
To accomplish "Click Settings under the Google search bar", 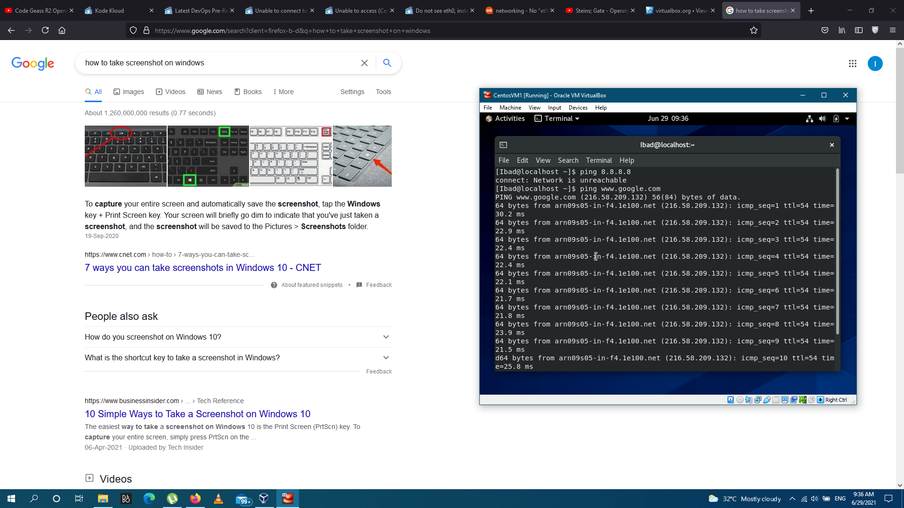I will click(352, 92).
